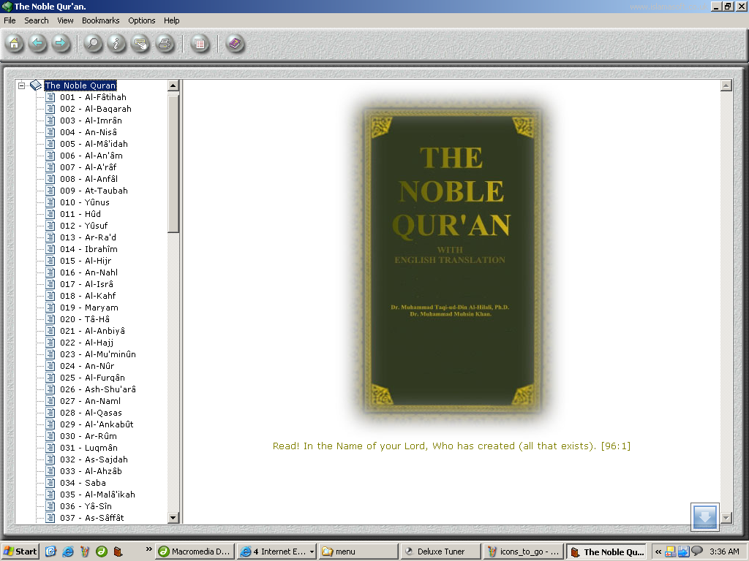The image size is (749, 561).
Task: Click the green Macromedia quick launch icon
Action: [101, 552]
